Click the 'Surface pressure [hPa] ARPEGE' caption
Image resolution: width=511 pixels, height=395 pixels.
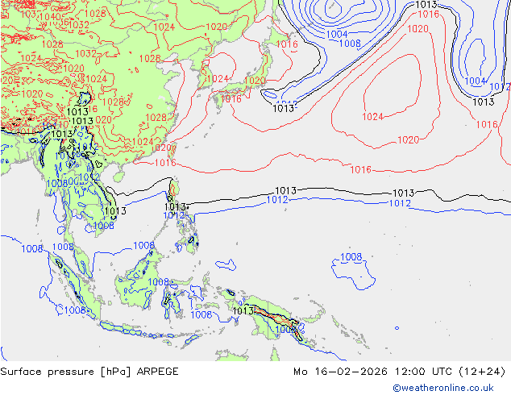[x=89, y=372]
